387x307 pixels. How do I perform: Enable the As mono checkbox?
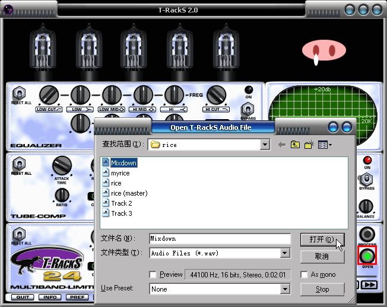304,274
